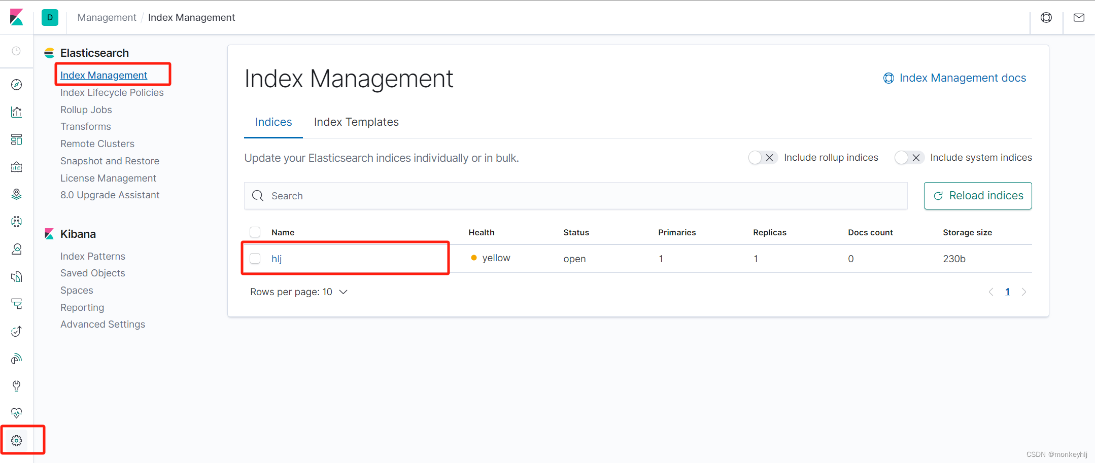1095x463 pixels.
Task: Open Stack Monitoring heartbeat icon
Action: click(16, 413)
